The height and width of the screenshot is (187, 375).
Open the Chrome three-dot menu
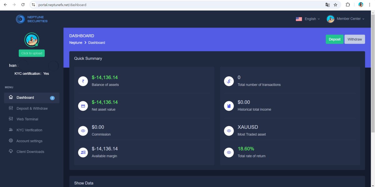click(x=369, y=5)
